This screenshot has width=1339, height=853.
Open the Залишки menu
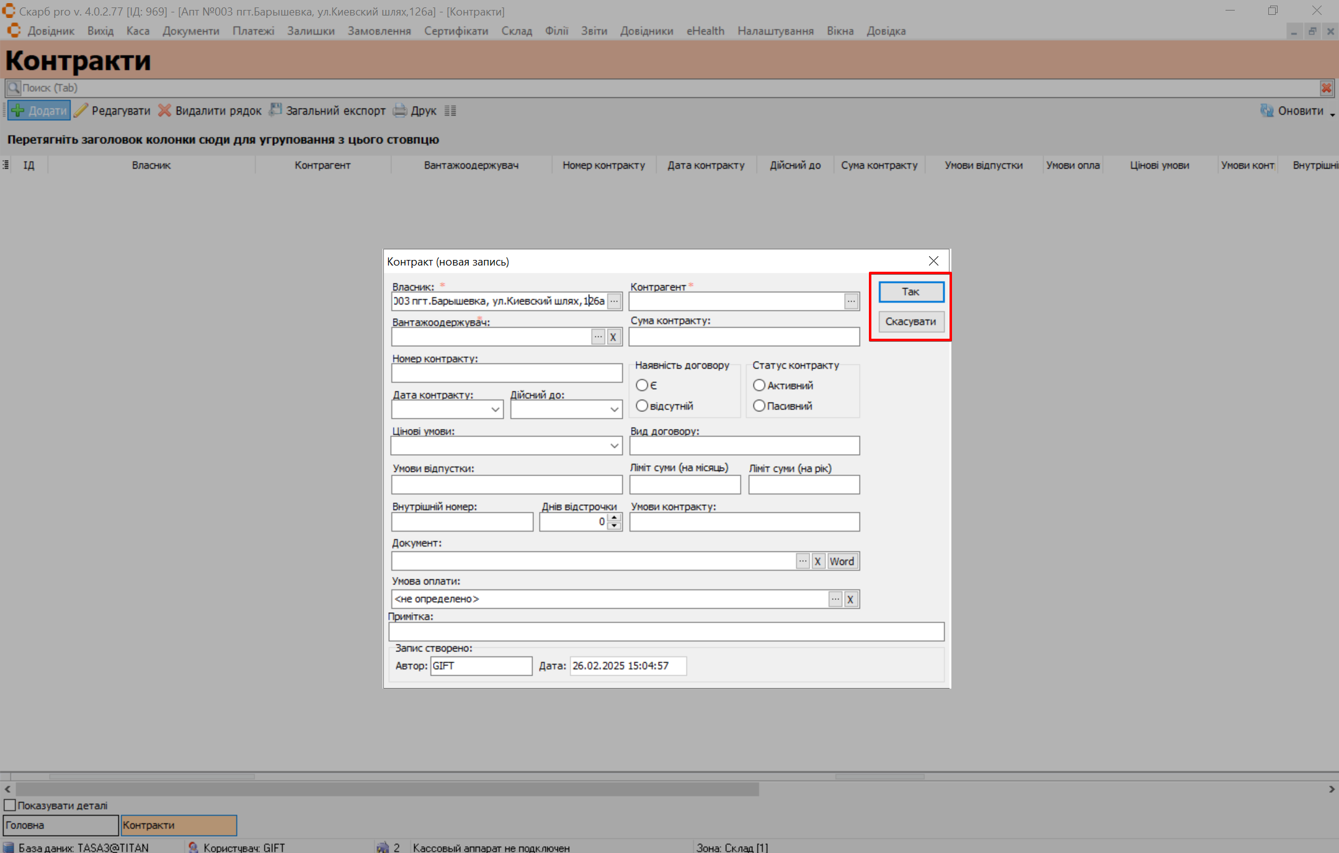[311, 30]
